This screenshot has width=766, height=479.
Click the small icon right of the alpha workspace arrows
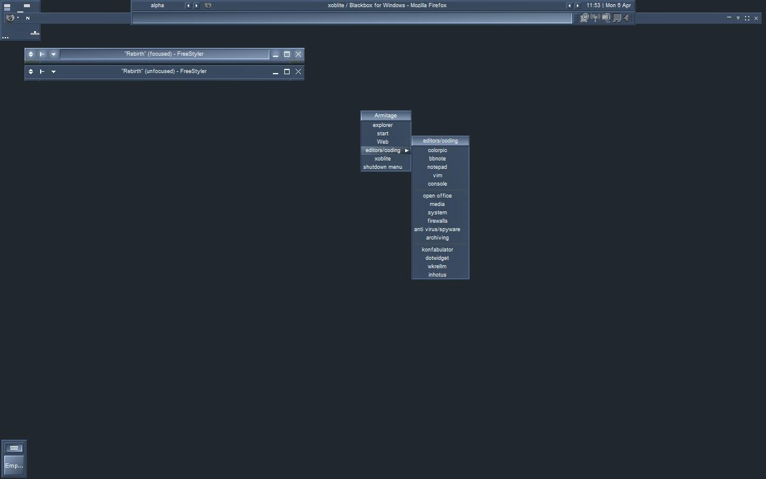208,5
